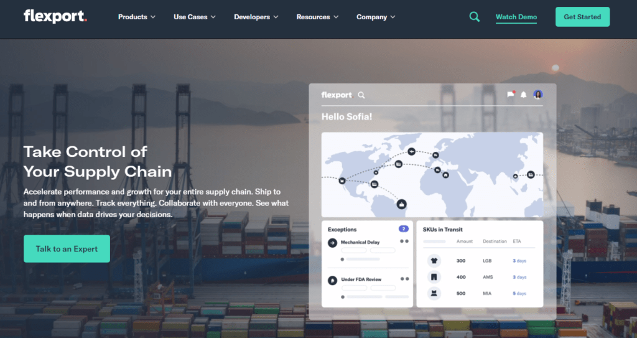Click the Exceptions count badge
Image resolution: width=637 pixels, height=338 pixels.
pyautogui.click(x=403, y=229)
